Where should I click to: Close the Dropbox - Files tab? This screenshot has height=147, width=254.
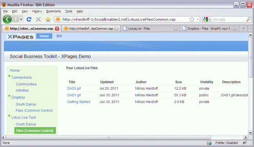point(235,28)
